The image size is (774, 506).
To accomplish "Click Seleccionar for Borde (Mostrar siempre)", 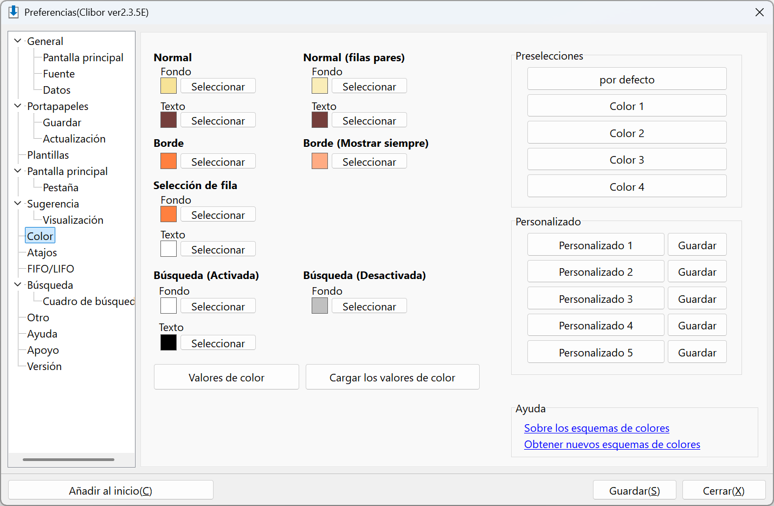I will 369,161.
